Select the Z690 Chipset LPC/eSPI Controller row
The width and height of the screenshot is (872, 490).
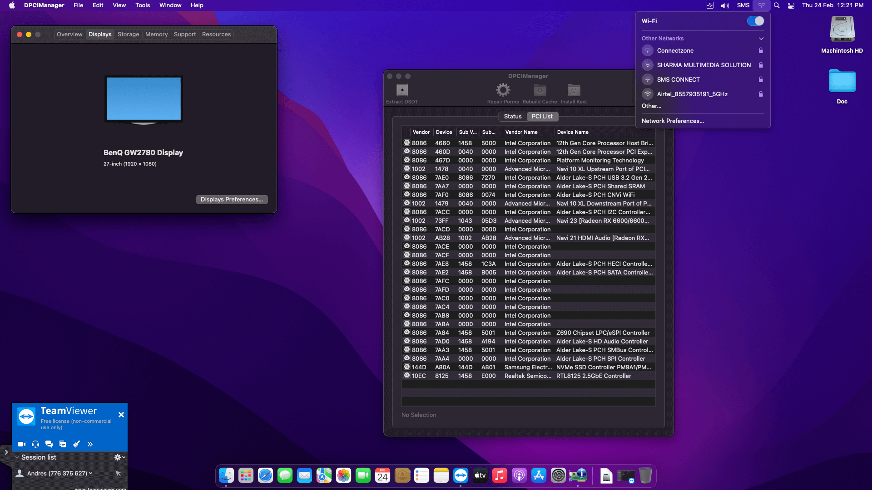point(529,333)
